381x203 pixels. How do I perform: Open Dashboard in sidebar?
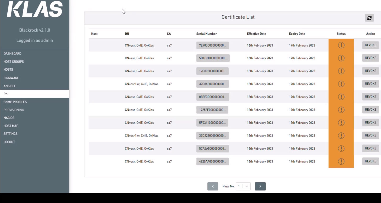[13, 54]
